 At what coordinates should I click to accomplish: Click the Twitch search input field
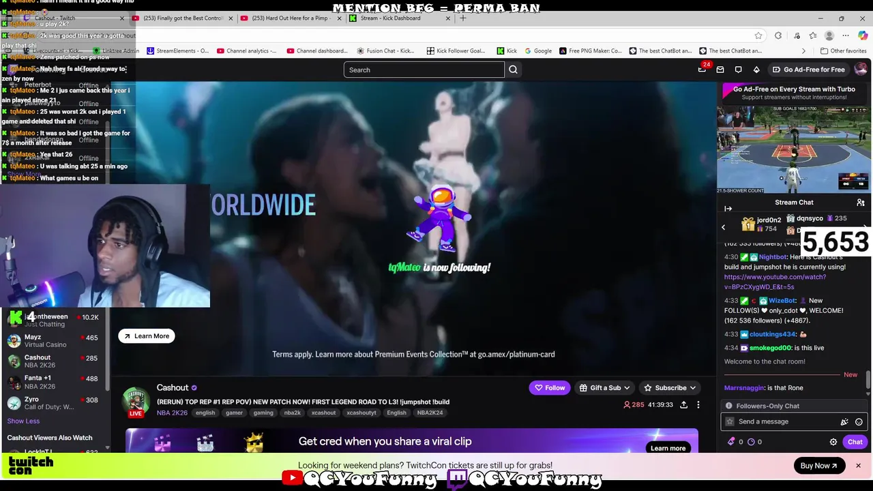pyautogui.click(x=424, y=70)
